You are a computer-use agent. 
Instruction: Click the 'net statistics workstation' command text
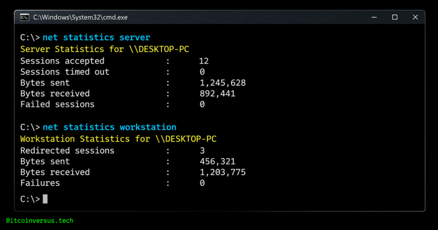pos(109,127)
